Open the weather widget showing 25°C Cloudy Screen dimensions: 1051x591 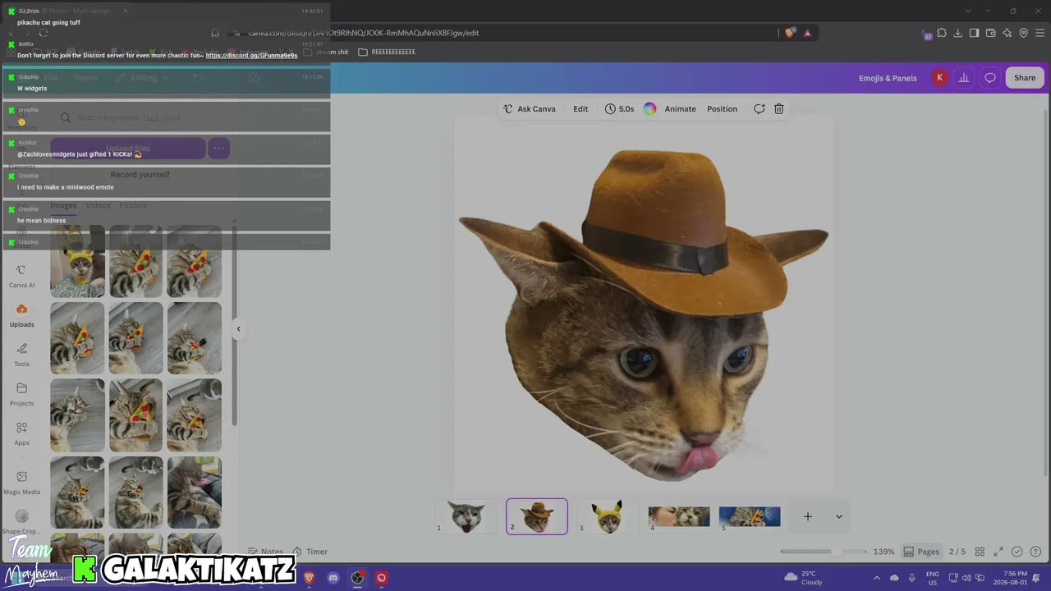pyautogui.click(x=803, y=578)
